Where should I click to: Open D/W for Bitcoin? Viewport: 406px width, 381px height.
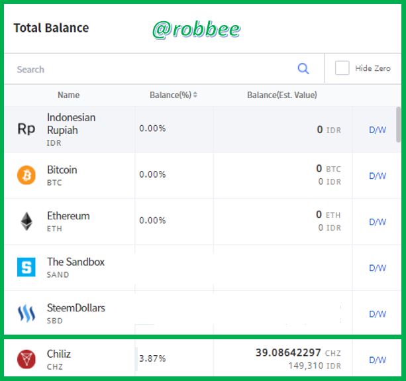[378, 176]
